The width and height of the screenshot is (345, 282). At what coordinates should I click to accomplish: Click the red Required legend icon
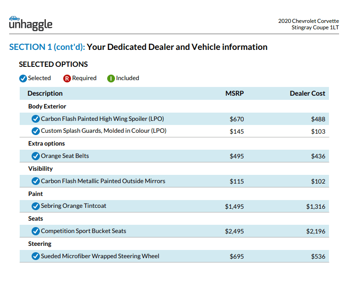coord(67,78)
